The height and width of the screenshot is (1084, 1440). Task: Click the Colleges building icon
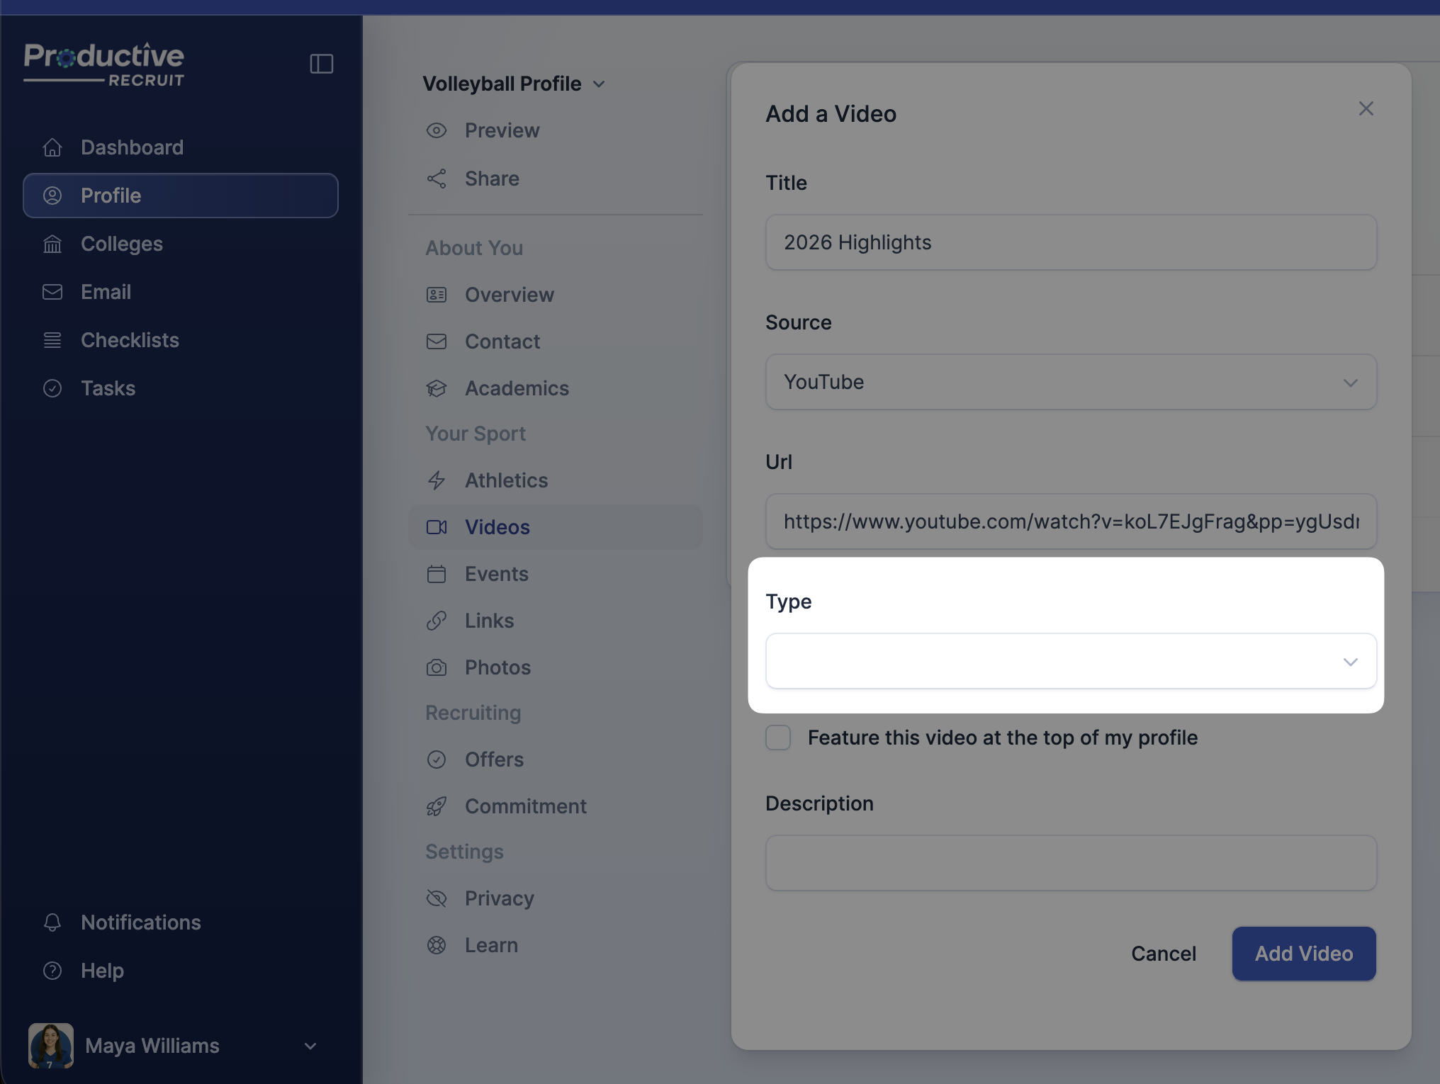tap(52, 244)
